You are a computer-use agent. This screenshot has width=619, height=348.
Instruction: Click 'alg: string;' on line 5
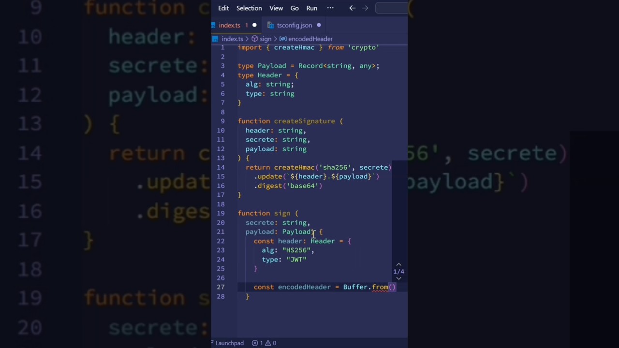coord(269,84)
